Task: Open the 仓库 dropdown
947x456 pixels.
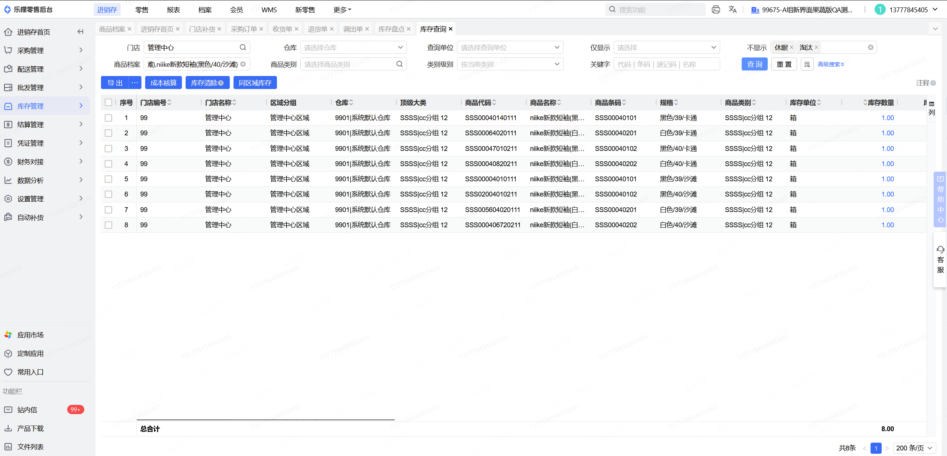Action: [x=353, y=47]
